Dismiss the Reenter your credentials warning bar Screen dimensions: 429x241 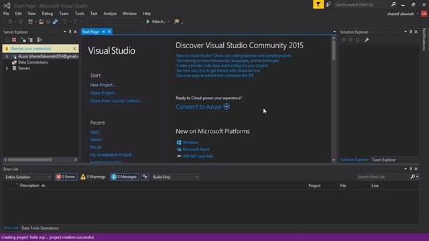tap(74, 49)
